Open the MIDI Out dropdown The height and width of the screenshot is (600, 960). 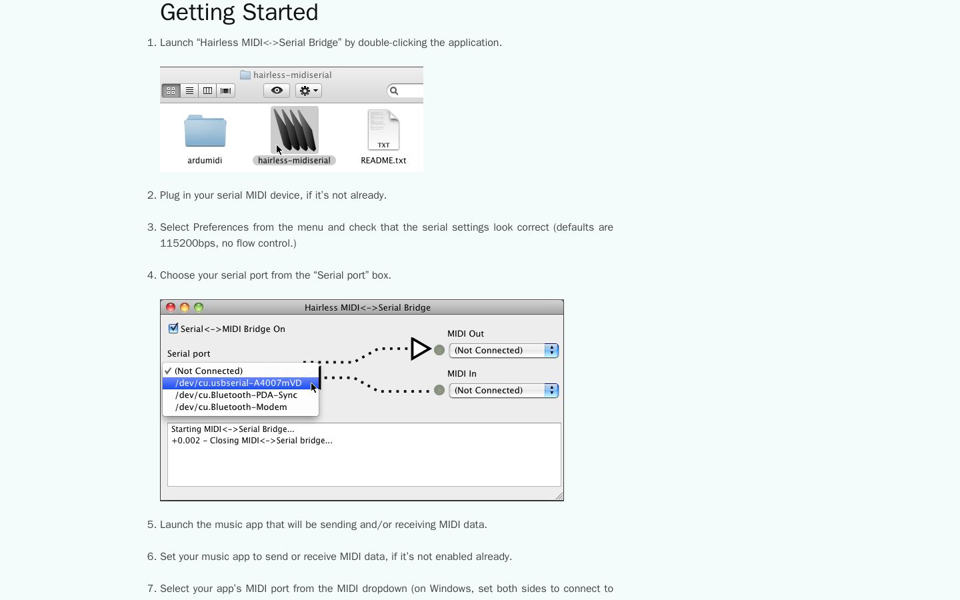pos(504,351)
